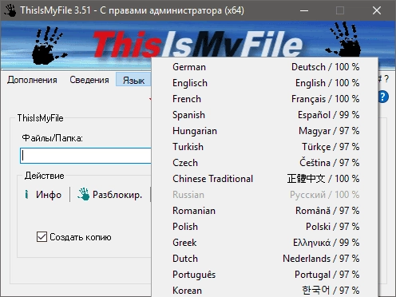396x297 pixels.
Task: Select Englisch language entry
Action: point(265,83)
